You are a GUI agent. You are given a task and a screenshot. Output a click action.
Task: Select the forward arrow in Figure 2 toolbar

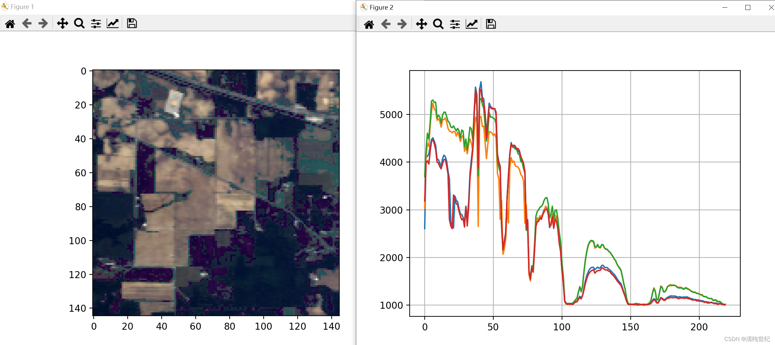[x=402, y=24]
